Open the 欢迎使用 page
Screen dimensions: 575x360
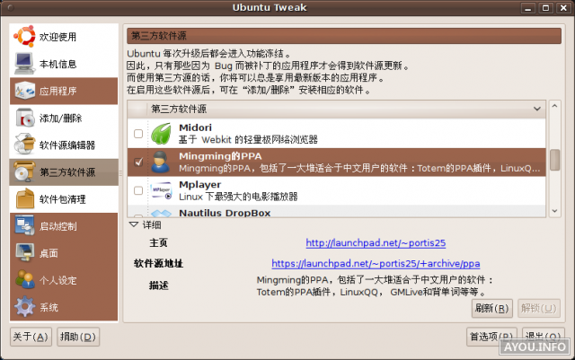click(x=64, y=37)
